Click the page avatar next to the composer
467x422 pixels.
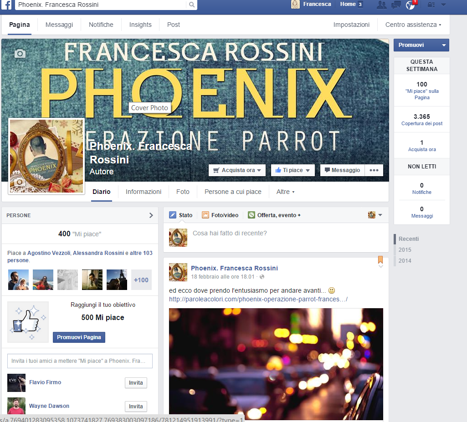click(178, 238)
